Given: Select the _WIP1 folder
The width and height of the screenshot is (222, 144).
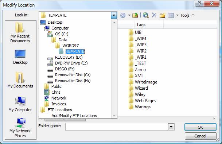Looking at the screenshot, I should click(138, 57).
